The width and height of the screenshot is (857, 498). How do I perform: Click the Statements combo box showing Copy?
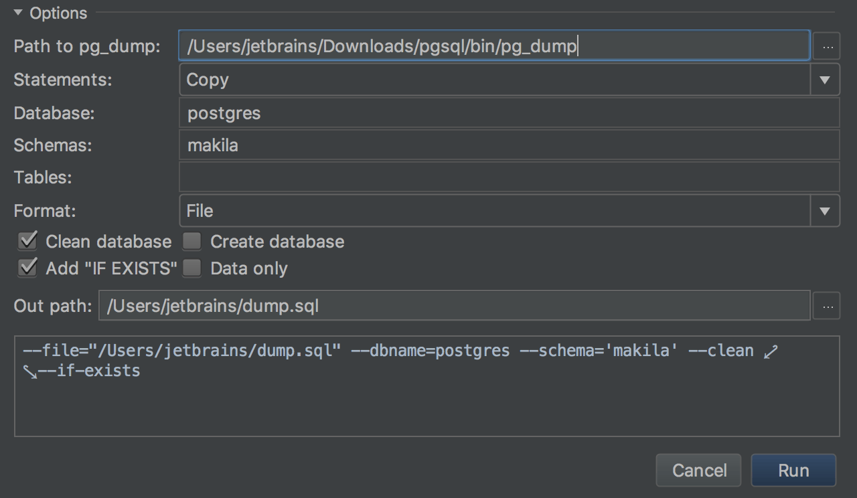coord(494,80)
